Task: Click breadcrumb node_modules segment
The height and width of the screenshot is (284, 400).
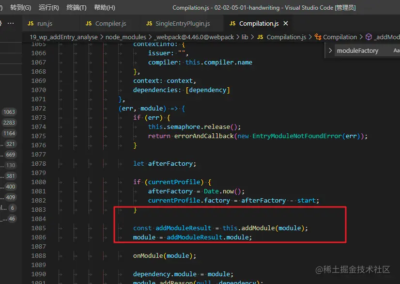Action: point(126,37)
